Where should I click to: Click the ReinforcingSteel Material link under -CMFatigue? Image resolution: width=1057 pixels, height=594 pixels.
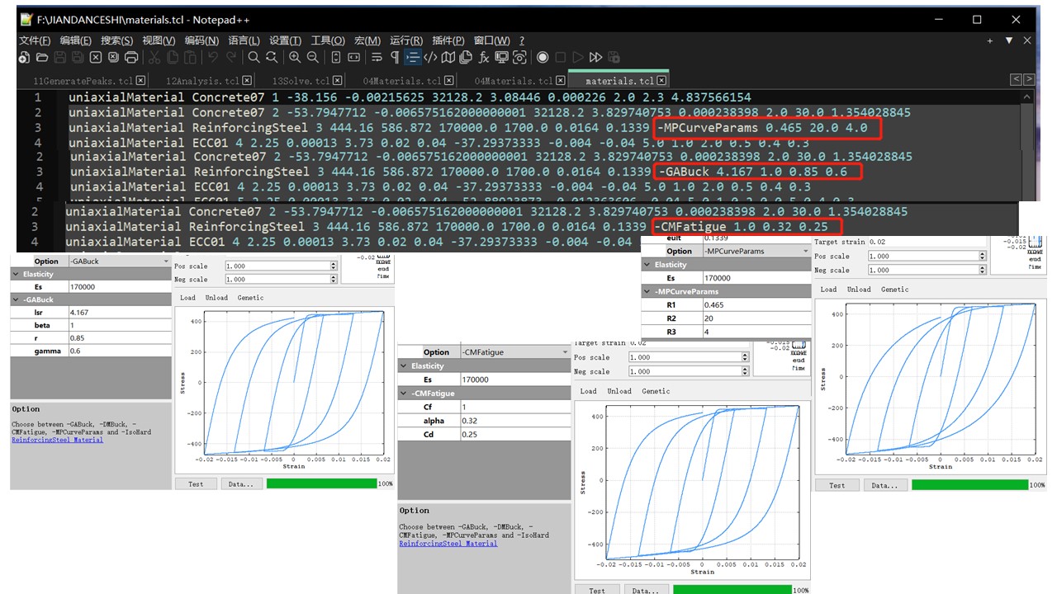coord(448,544)
